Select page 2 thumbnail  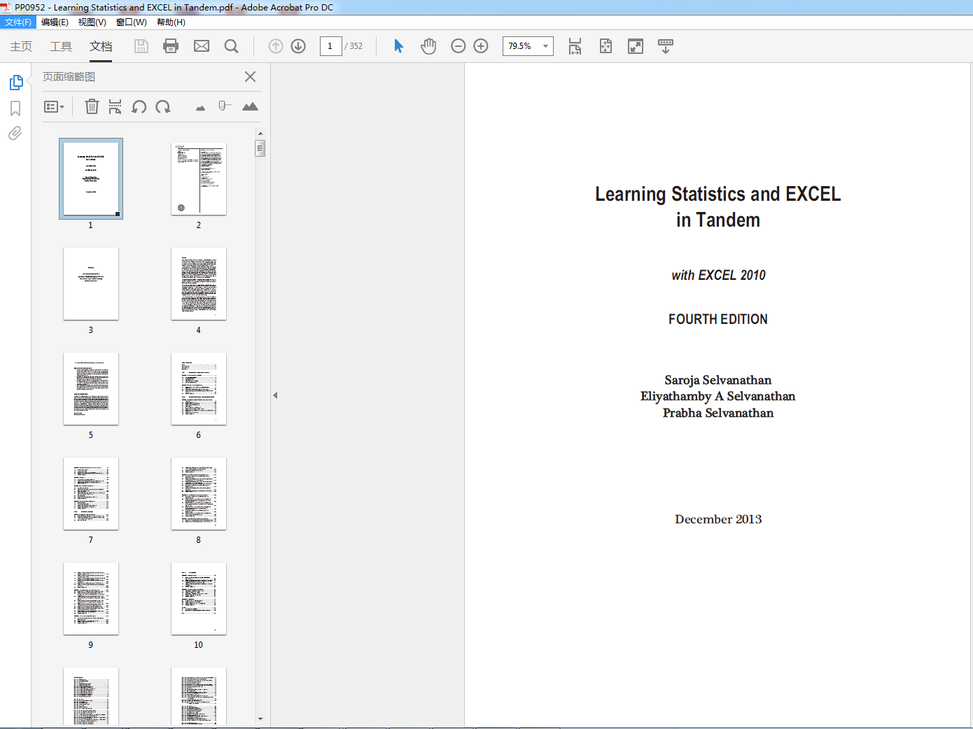click(x=199, y=179)
